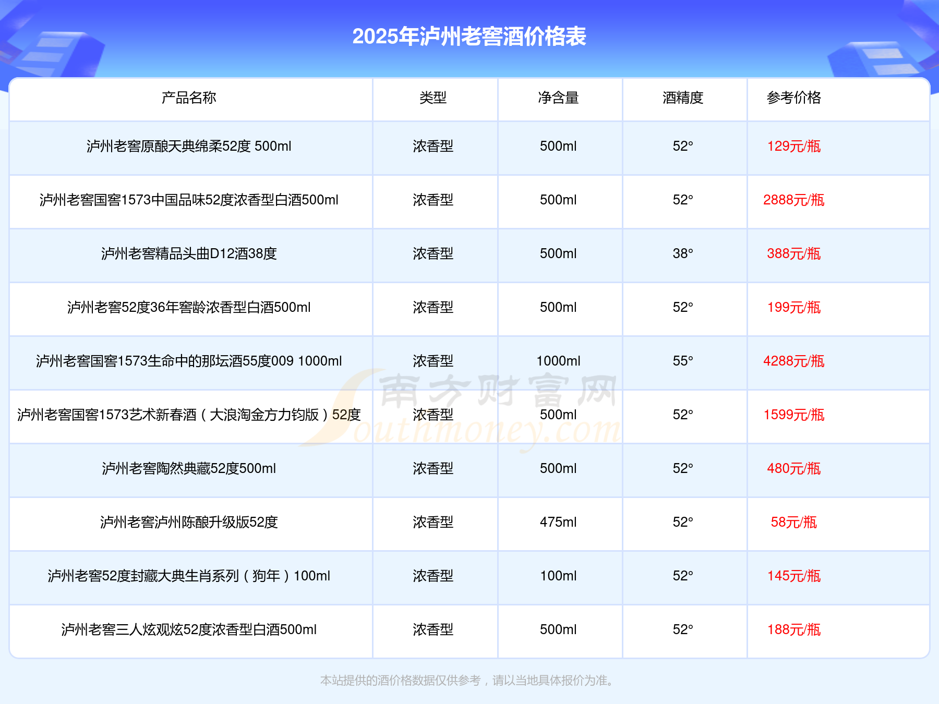The image size is (939, 704).
Task: Select product name 泸州老窖国窖1573中国品味52度浓香型白酒500ml
Action: pyautogui.click(x=189, y=200)
